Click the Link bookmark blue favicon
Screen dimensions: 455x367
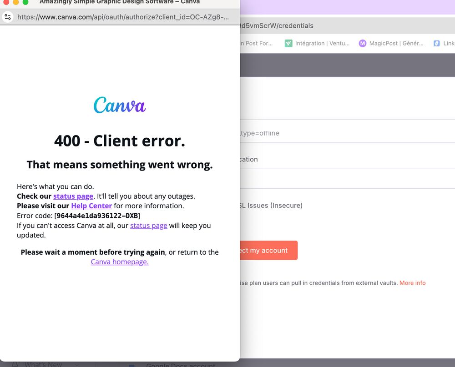tap(437, 44)
